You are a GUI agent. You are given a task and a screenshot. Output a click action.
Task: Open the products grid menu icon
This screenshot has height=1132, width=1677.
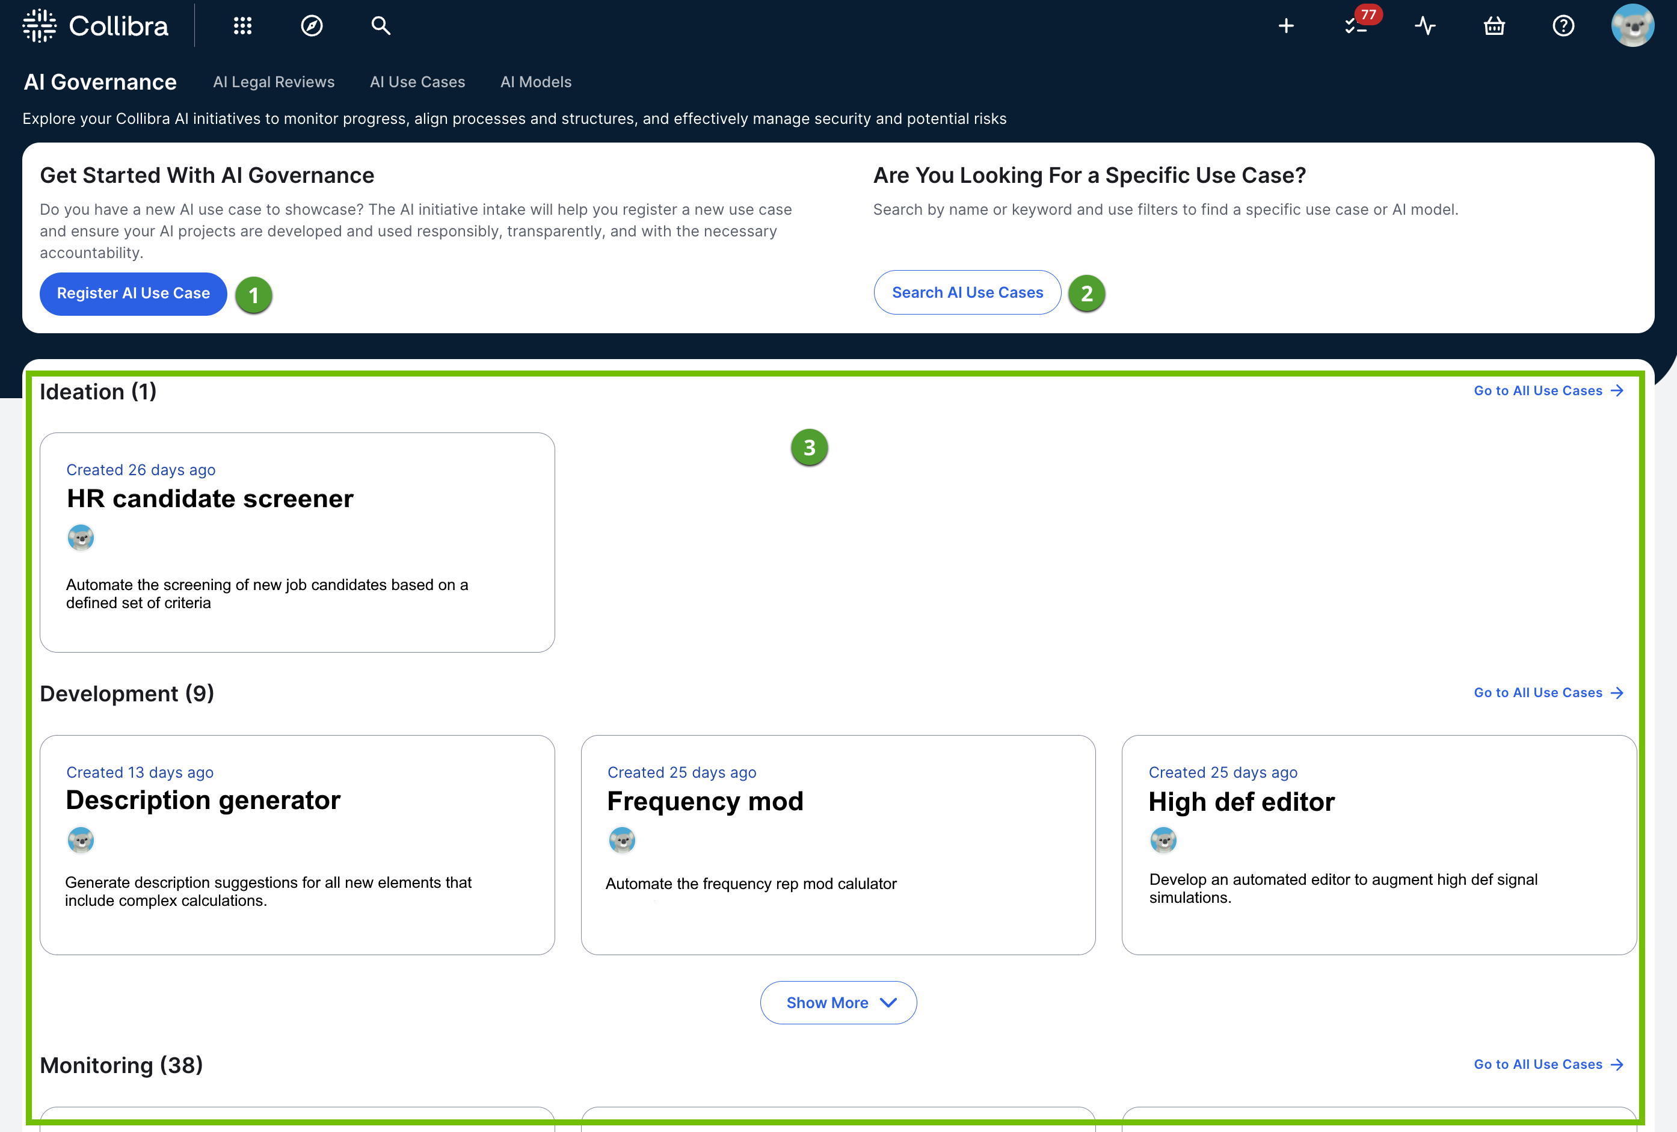242,26
